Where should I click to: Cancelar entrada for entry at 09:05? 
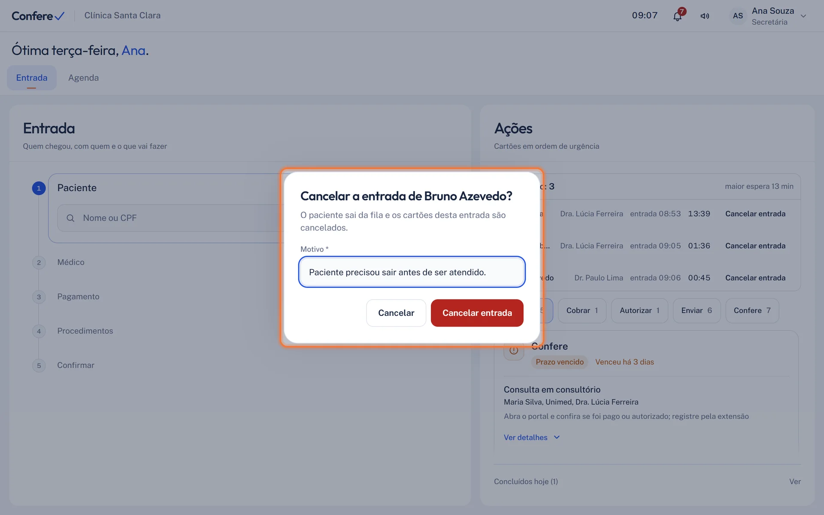755,246
